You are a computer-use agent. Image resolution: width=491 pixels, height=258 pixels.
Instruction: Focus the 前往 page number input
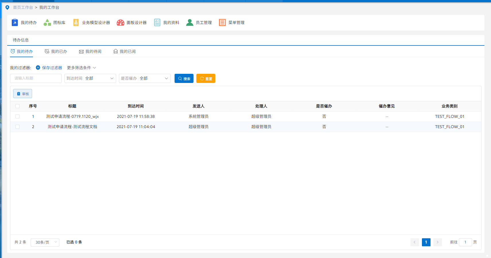(465, 242)
